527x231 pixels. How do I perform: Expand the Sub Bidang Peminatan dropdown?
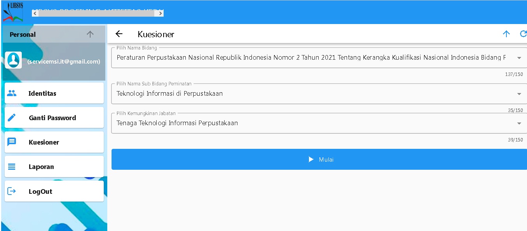(x=519, y=94)
